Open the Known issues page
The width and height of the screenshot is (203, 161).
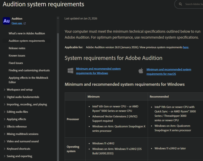17,55
